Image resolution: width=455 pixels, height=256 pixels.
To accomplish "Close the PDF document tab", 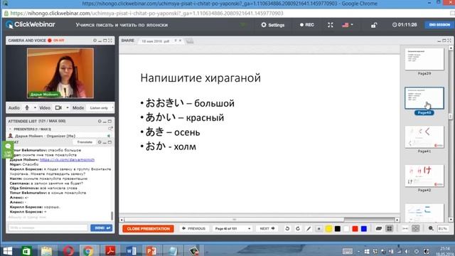I will point(180,41).
